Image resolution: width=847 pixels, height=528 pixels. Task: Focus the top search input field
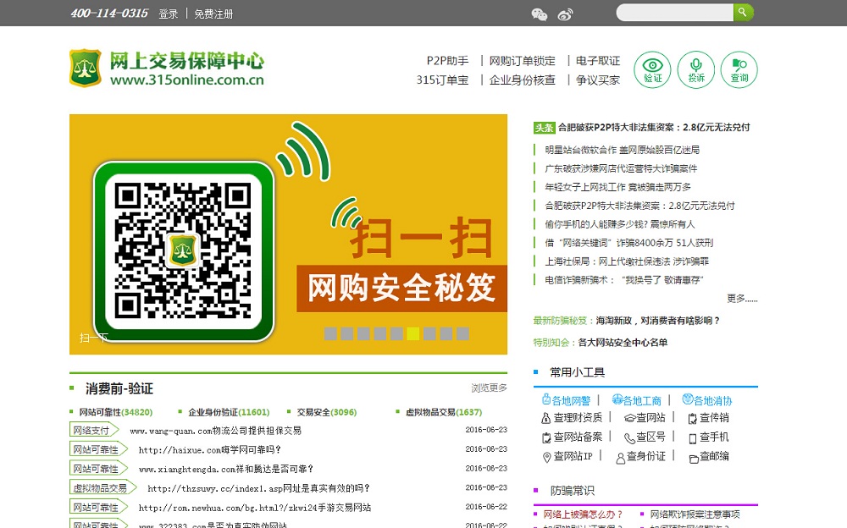click(675, 13)
